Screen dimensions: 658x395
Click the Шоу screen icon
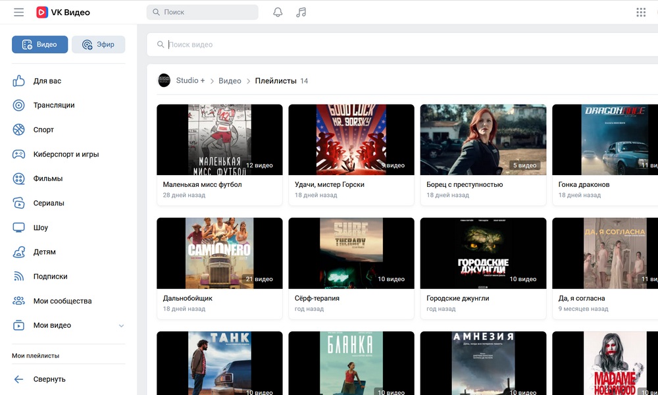coord(18,228)
